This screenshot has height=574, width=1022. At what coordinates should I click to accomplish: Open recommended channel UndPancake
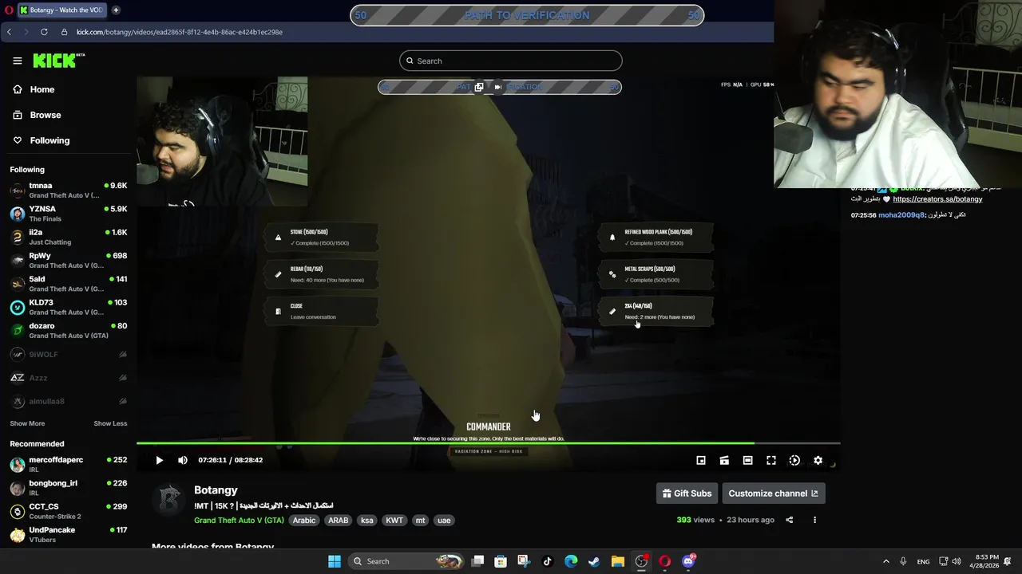(x=68, y=534)
